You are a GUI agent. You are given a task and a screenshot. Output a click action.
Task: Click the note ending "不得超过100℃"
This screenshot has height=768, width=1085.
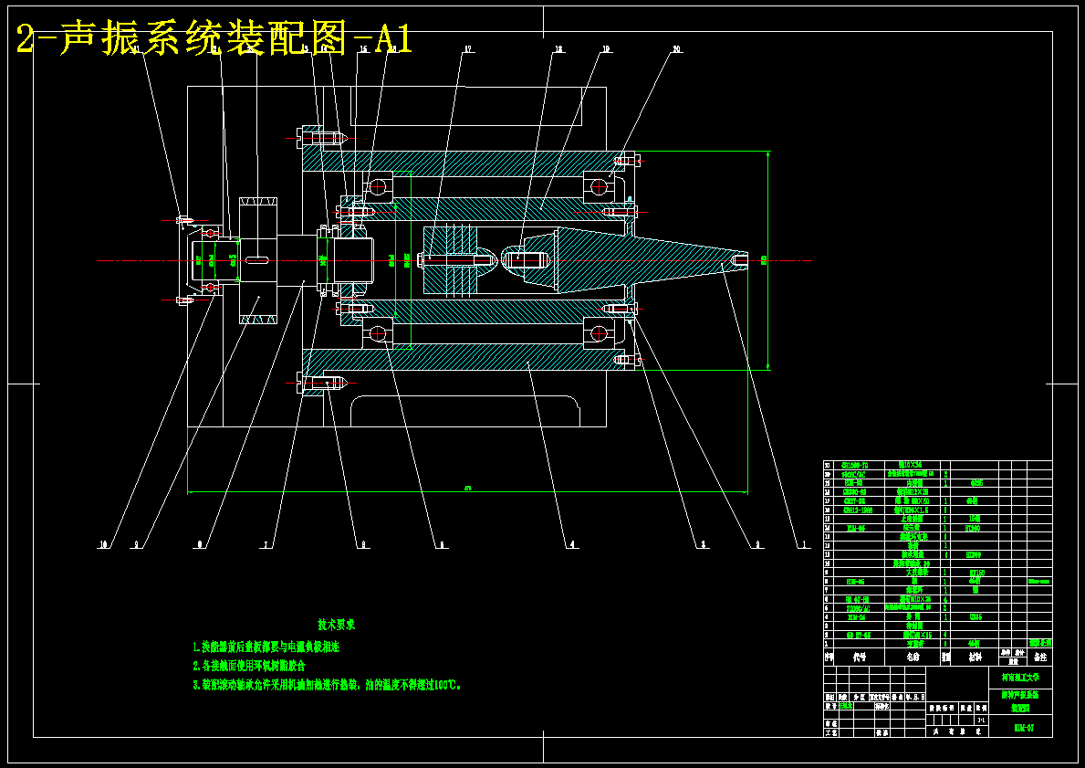[328, 685]
